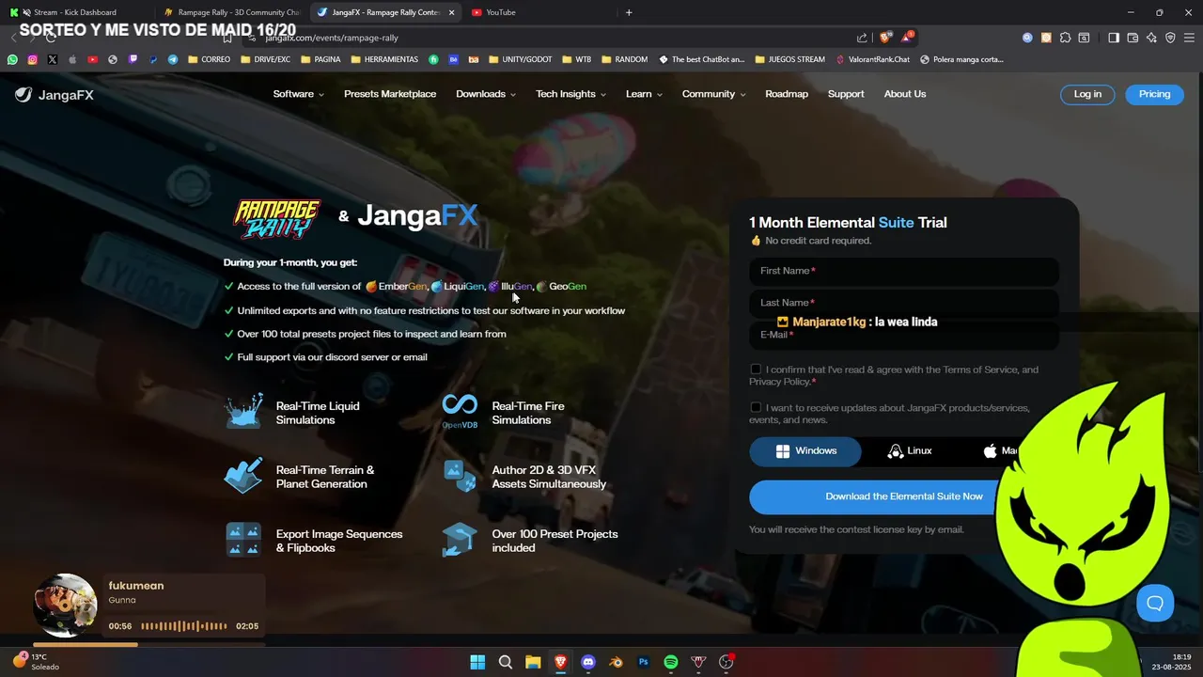The image size is (1203, 677).
Task: Open the Software dropdown menu
Action: [298, 94]
